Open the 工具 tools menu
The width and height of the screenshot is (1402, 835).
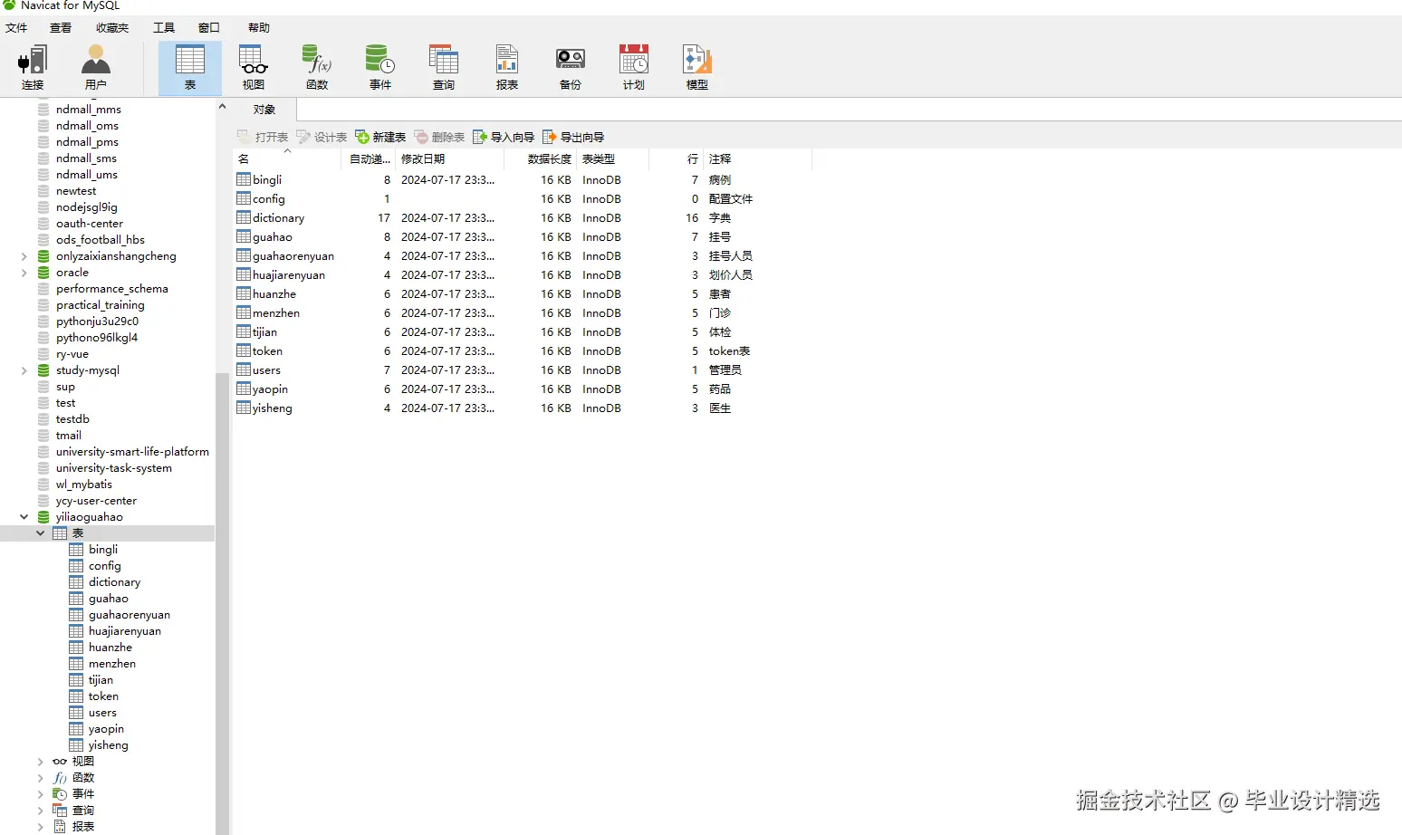164,28
